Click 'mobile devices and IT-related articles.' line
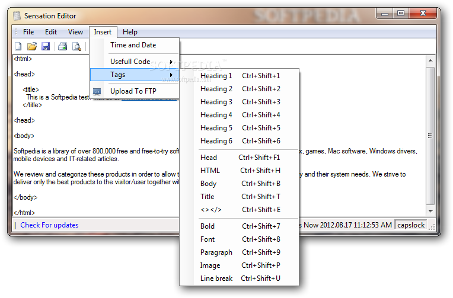Screen dimensions: 453x298 point(66,159)
